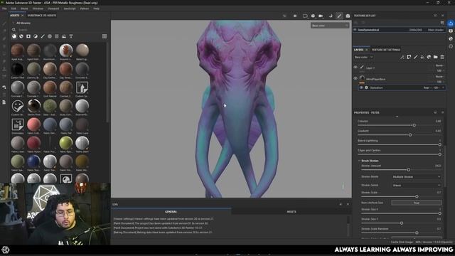Delete layer with trash icon
Viewport: 455px width, 256px height.
point(442,57)
